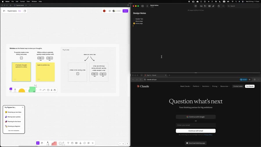Select the Sign in - Claude browser tab
Image resolution: width=261 pixels, height=147 pixels.
tap(155, 75)
